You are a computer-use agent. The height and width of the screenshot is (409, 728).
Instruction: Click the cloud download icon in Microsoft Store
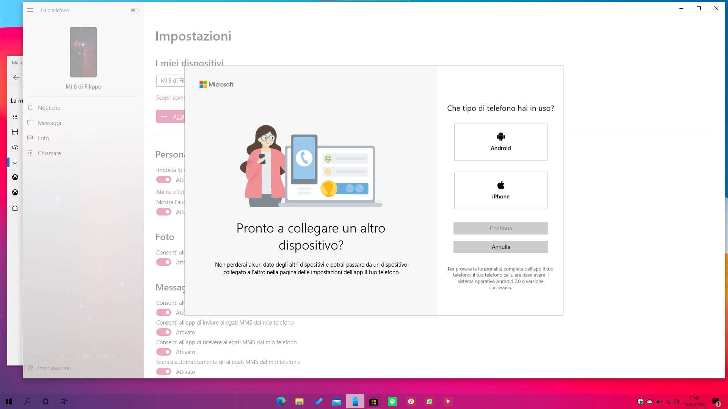click(x=15, y=147)
